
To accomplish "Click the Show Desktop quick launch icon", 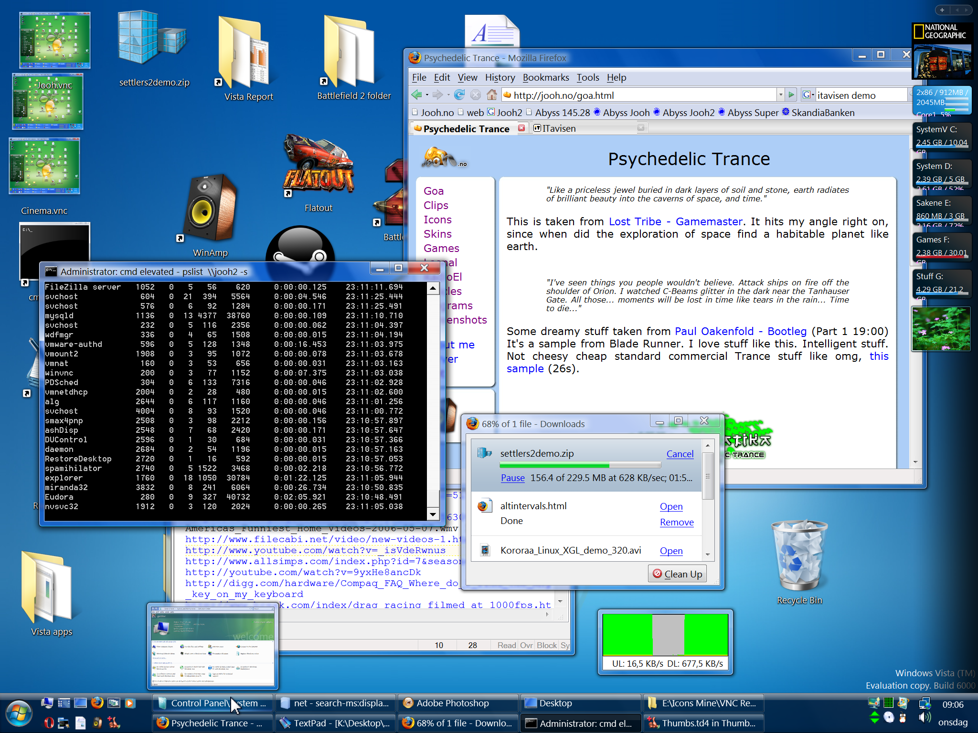I will 81,702.
